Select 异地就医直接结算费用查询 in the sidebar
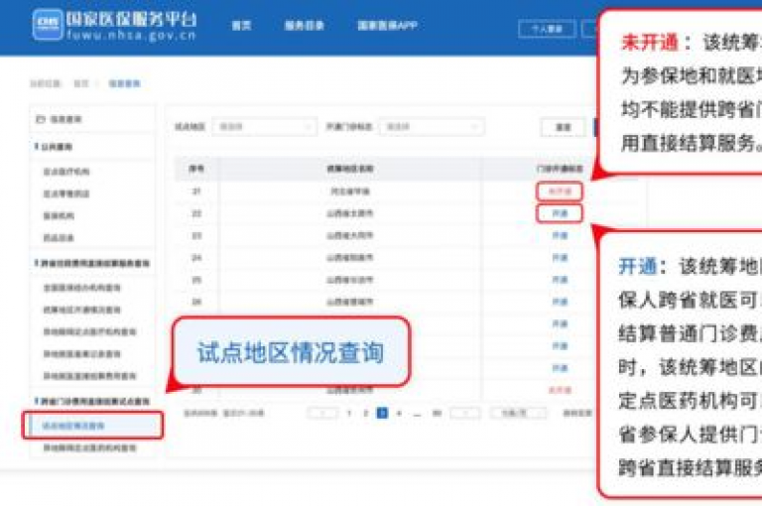 click(89, 376)
